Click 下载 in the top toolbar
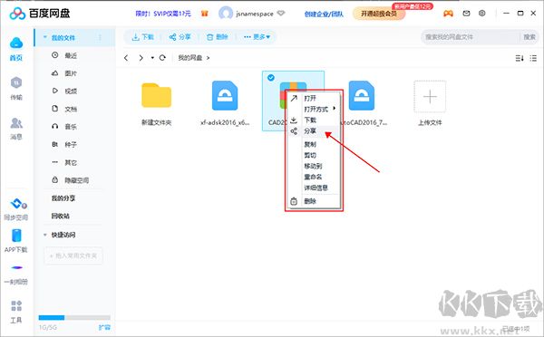The height and width of the screenshot is (337, 544). tap(142, 37)
